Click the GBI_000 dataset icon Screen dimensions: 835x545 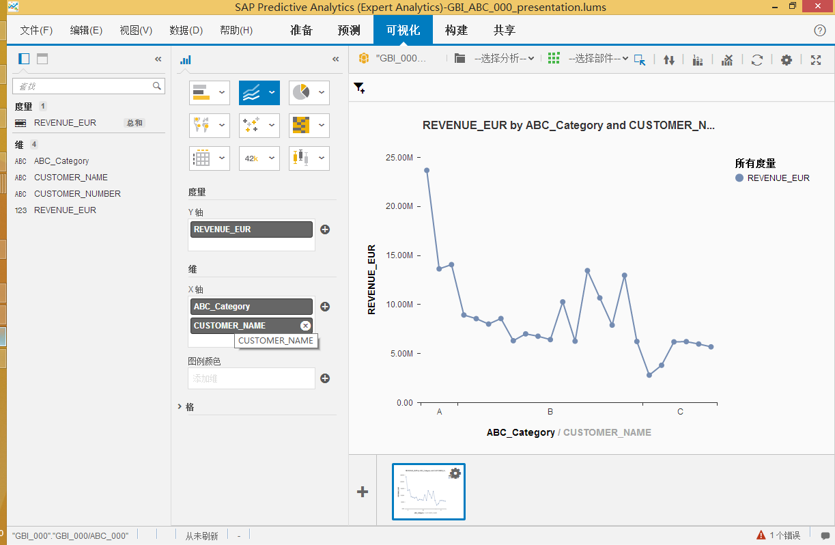(x=364, y=59)
